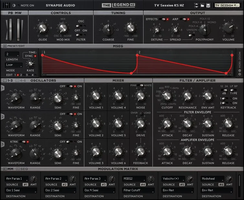Viewport: 244px width, 200px height.
Task: Select the SEQ tab
Action: (22, 169)
